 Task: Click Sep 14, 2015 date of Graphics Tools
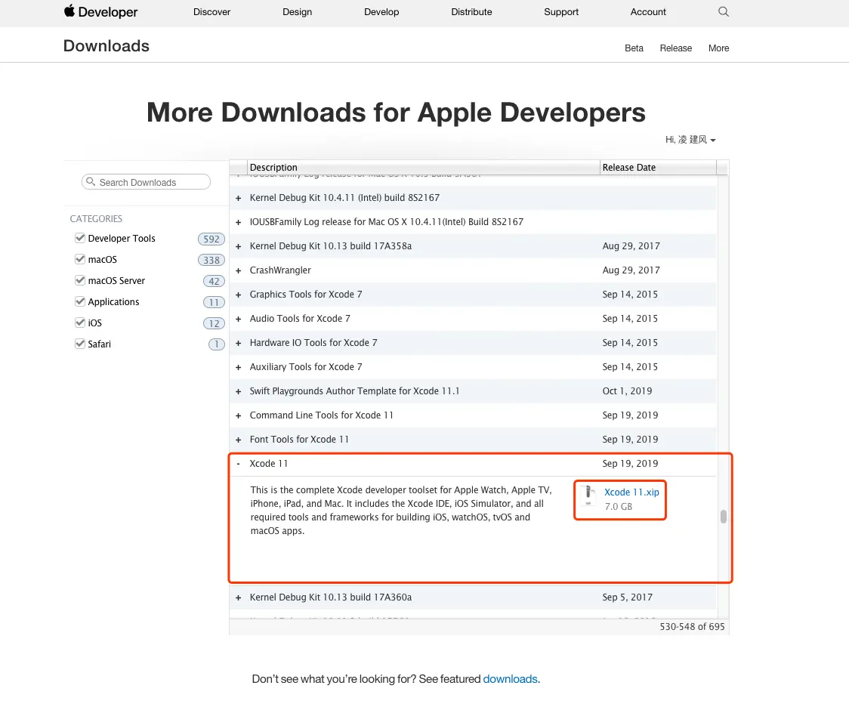pos(630,294)
